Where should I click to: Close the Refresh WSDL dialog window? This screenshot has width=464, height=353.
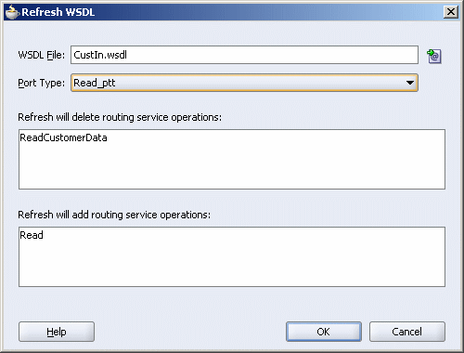point(451,12)
